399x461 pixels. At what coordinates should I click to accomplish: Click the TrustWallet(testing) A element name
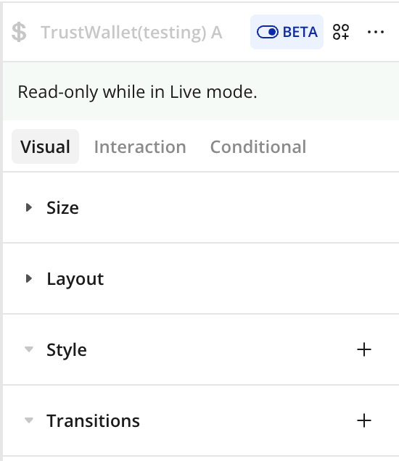[131, 33]
